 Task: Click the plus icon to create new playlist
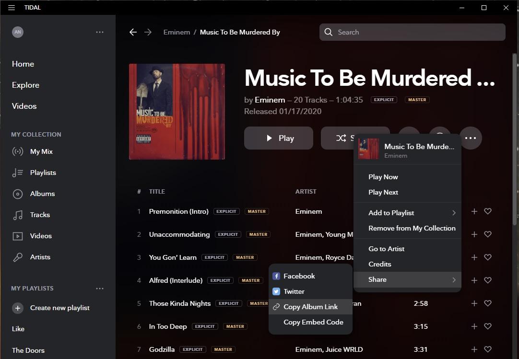point(18,308)
